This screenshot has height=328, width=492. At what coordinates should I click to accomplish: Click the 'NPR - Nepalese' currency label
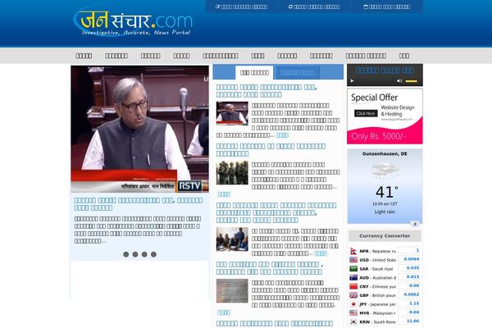[x=377, y=251]
